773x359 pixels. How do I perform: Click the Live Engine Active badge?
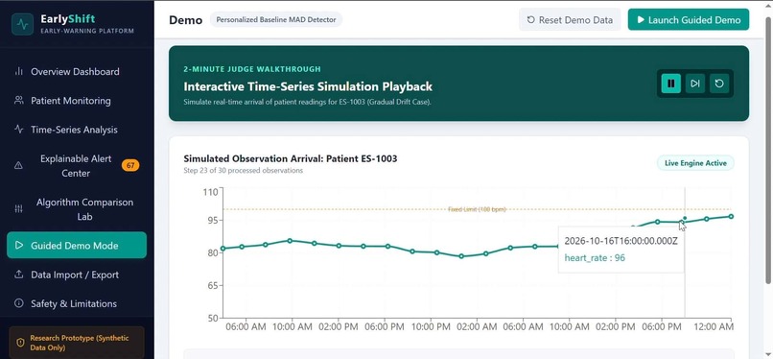(695, 163)
